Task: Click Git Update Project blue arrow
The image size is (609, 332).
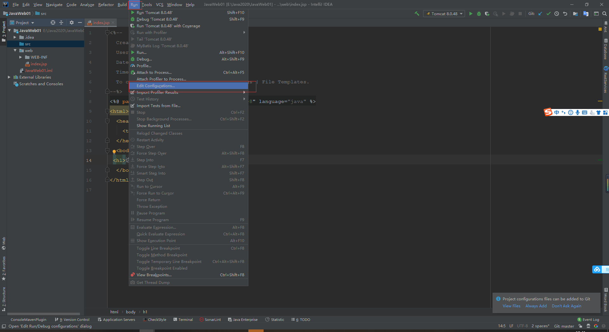Action: click(x=540, y=14)
